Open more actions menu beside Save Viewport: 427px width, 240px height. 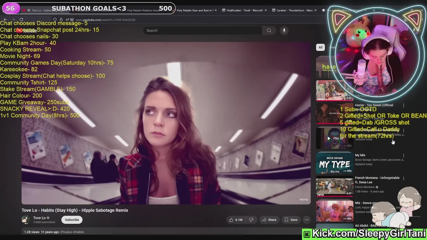pos(307,220)
